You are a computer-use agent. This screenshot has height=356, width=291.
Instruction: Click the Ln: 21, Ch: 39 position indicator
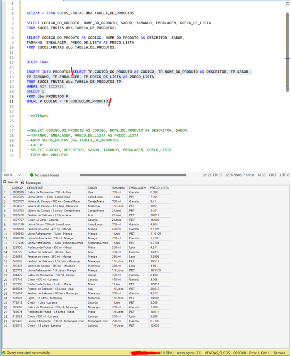212,175
